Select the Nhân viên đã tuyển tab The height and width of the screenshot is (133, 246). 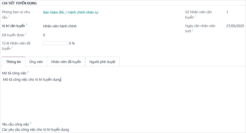(66, 62)
